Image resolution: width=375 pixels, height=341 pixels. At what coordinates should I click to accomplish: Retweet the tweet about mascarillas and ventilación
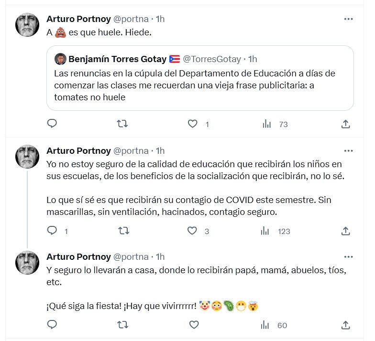click(x=122, y=231)
